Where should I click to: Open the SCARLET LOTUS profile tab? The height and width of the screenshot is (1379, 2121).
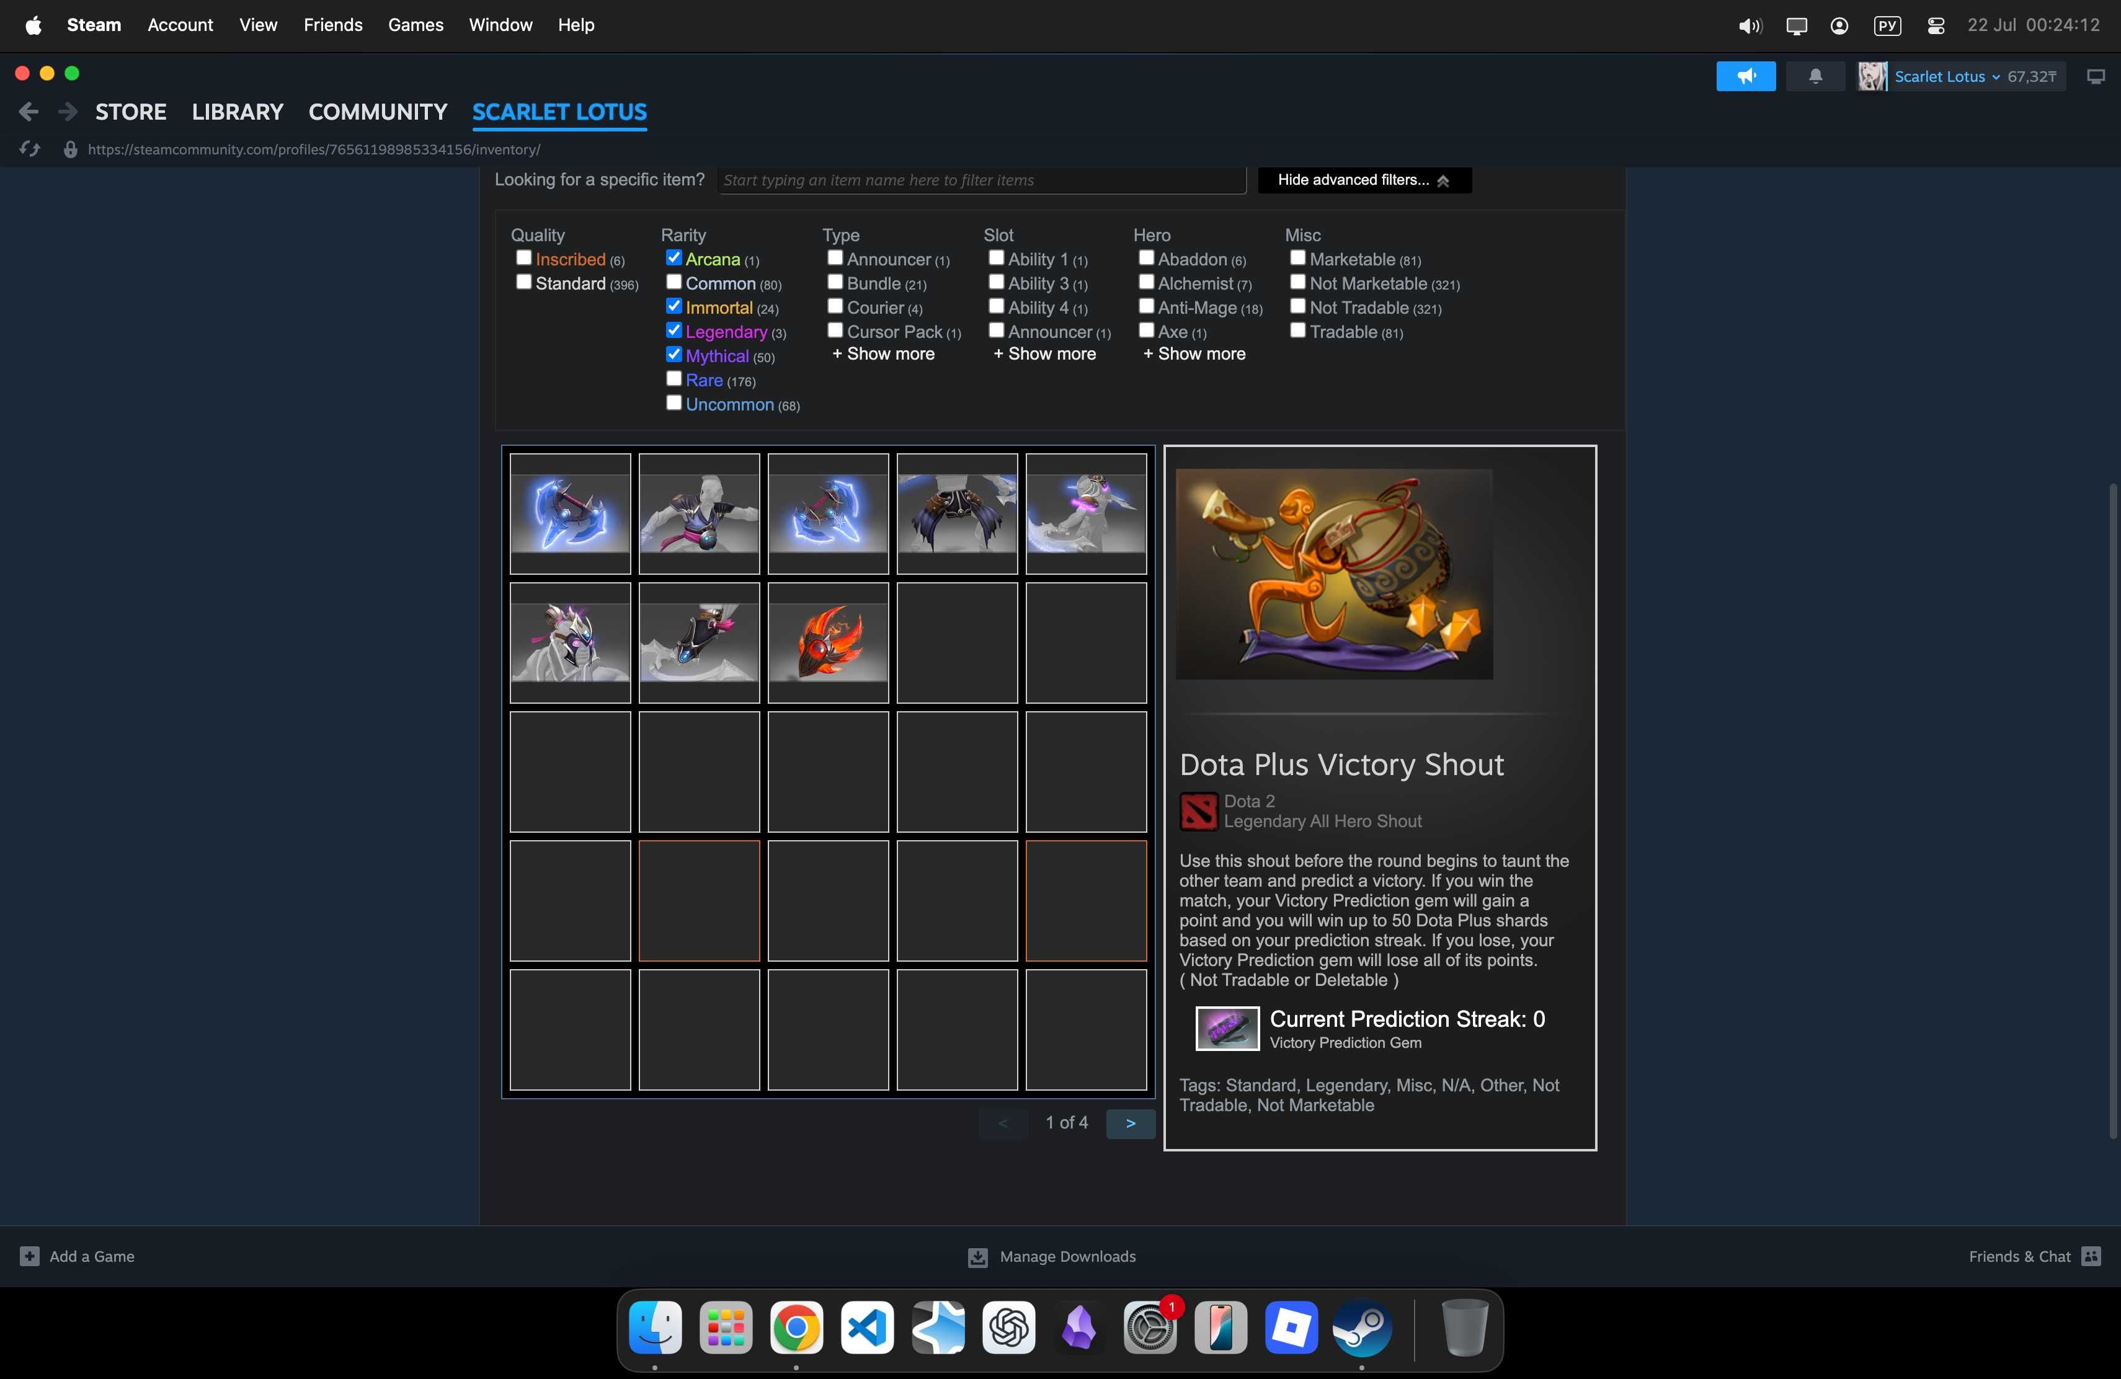click(x=559, y=112)
